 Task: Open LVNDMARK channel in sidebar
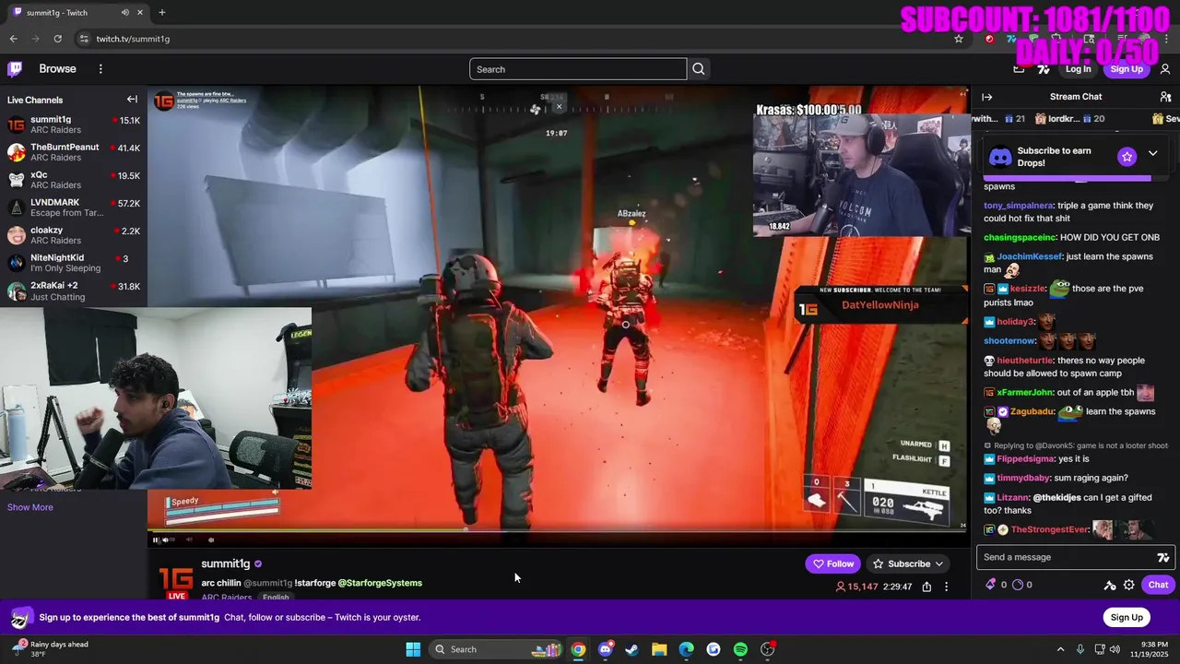tap(74, 207)
